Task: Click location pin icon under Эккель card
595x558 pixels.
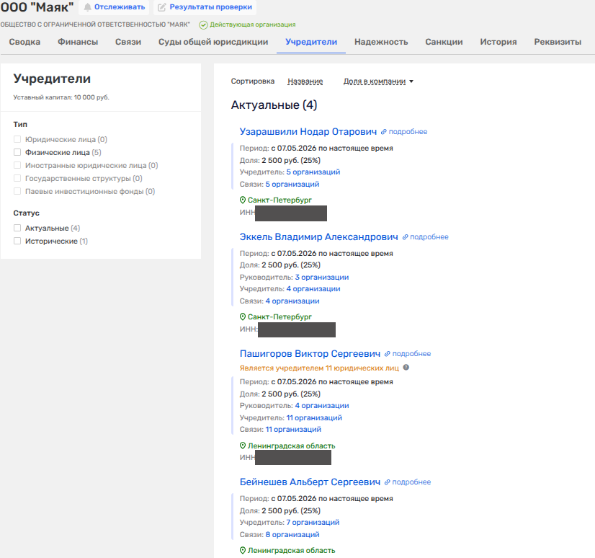Action: pyautogui.click(x=243, y=316)
